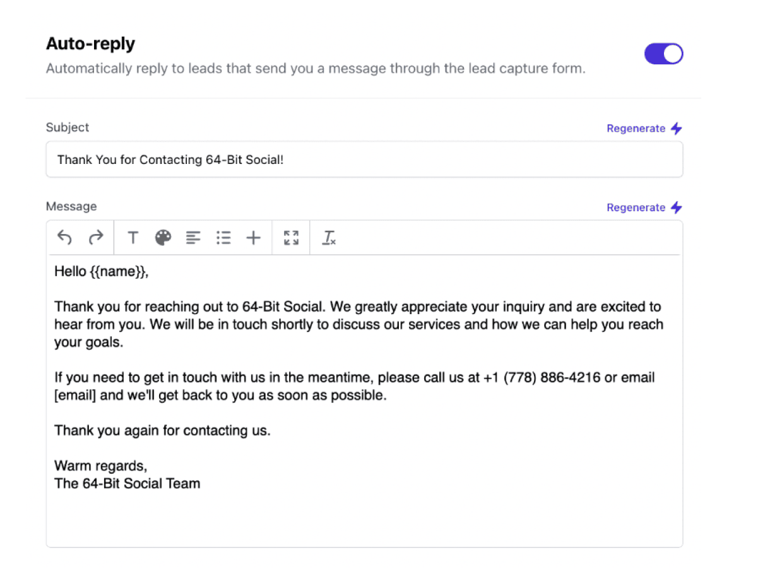Toggle the Auto-reply switch off
Screen dimensions: 758x572
pos(664,54)
